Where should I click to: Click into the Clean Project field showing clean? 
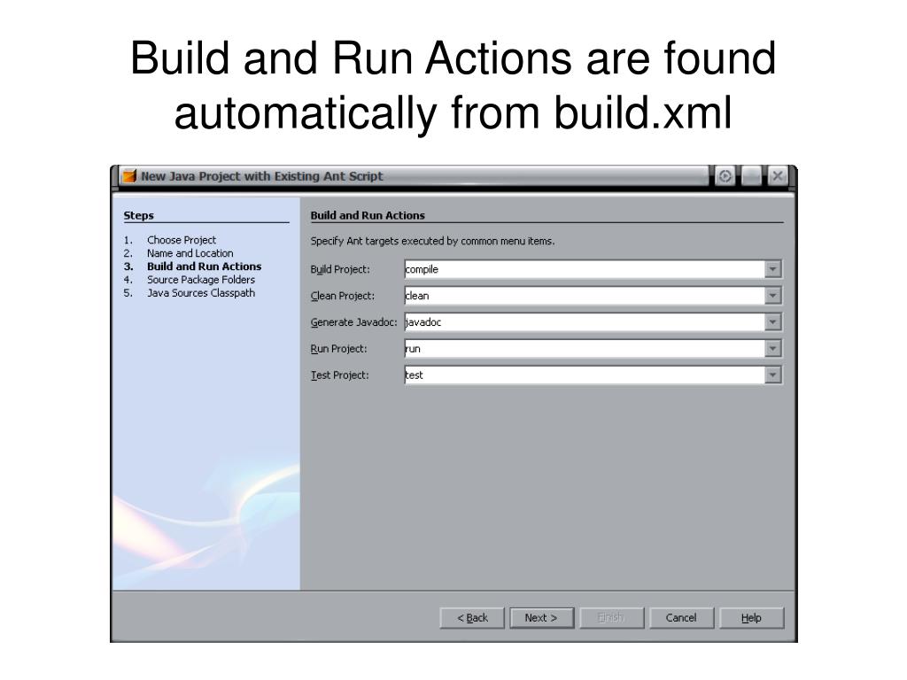point(585,296)
